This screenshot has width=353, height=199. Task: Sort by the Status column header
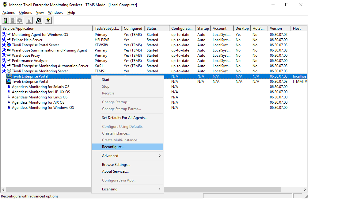(157, 29)
